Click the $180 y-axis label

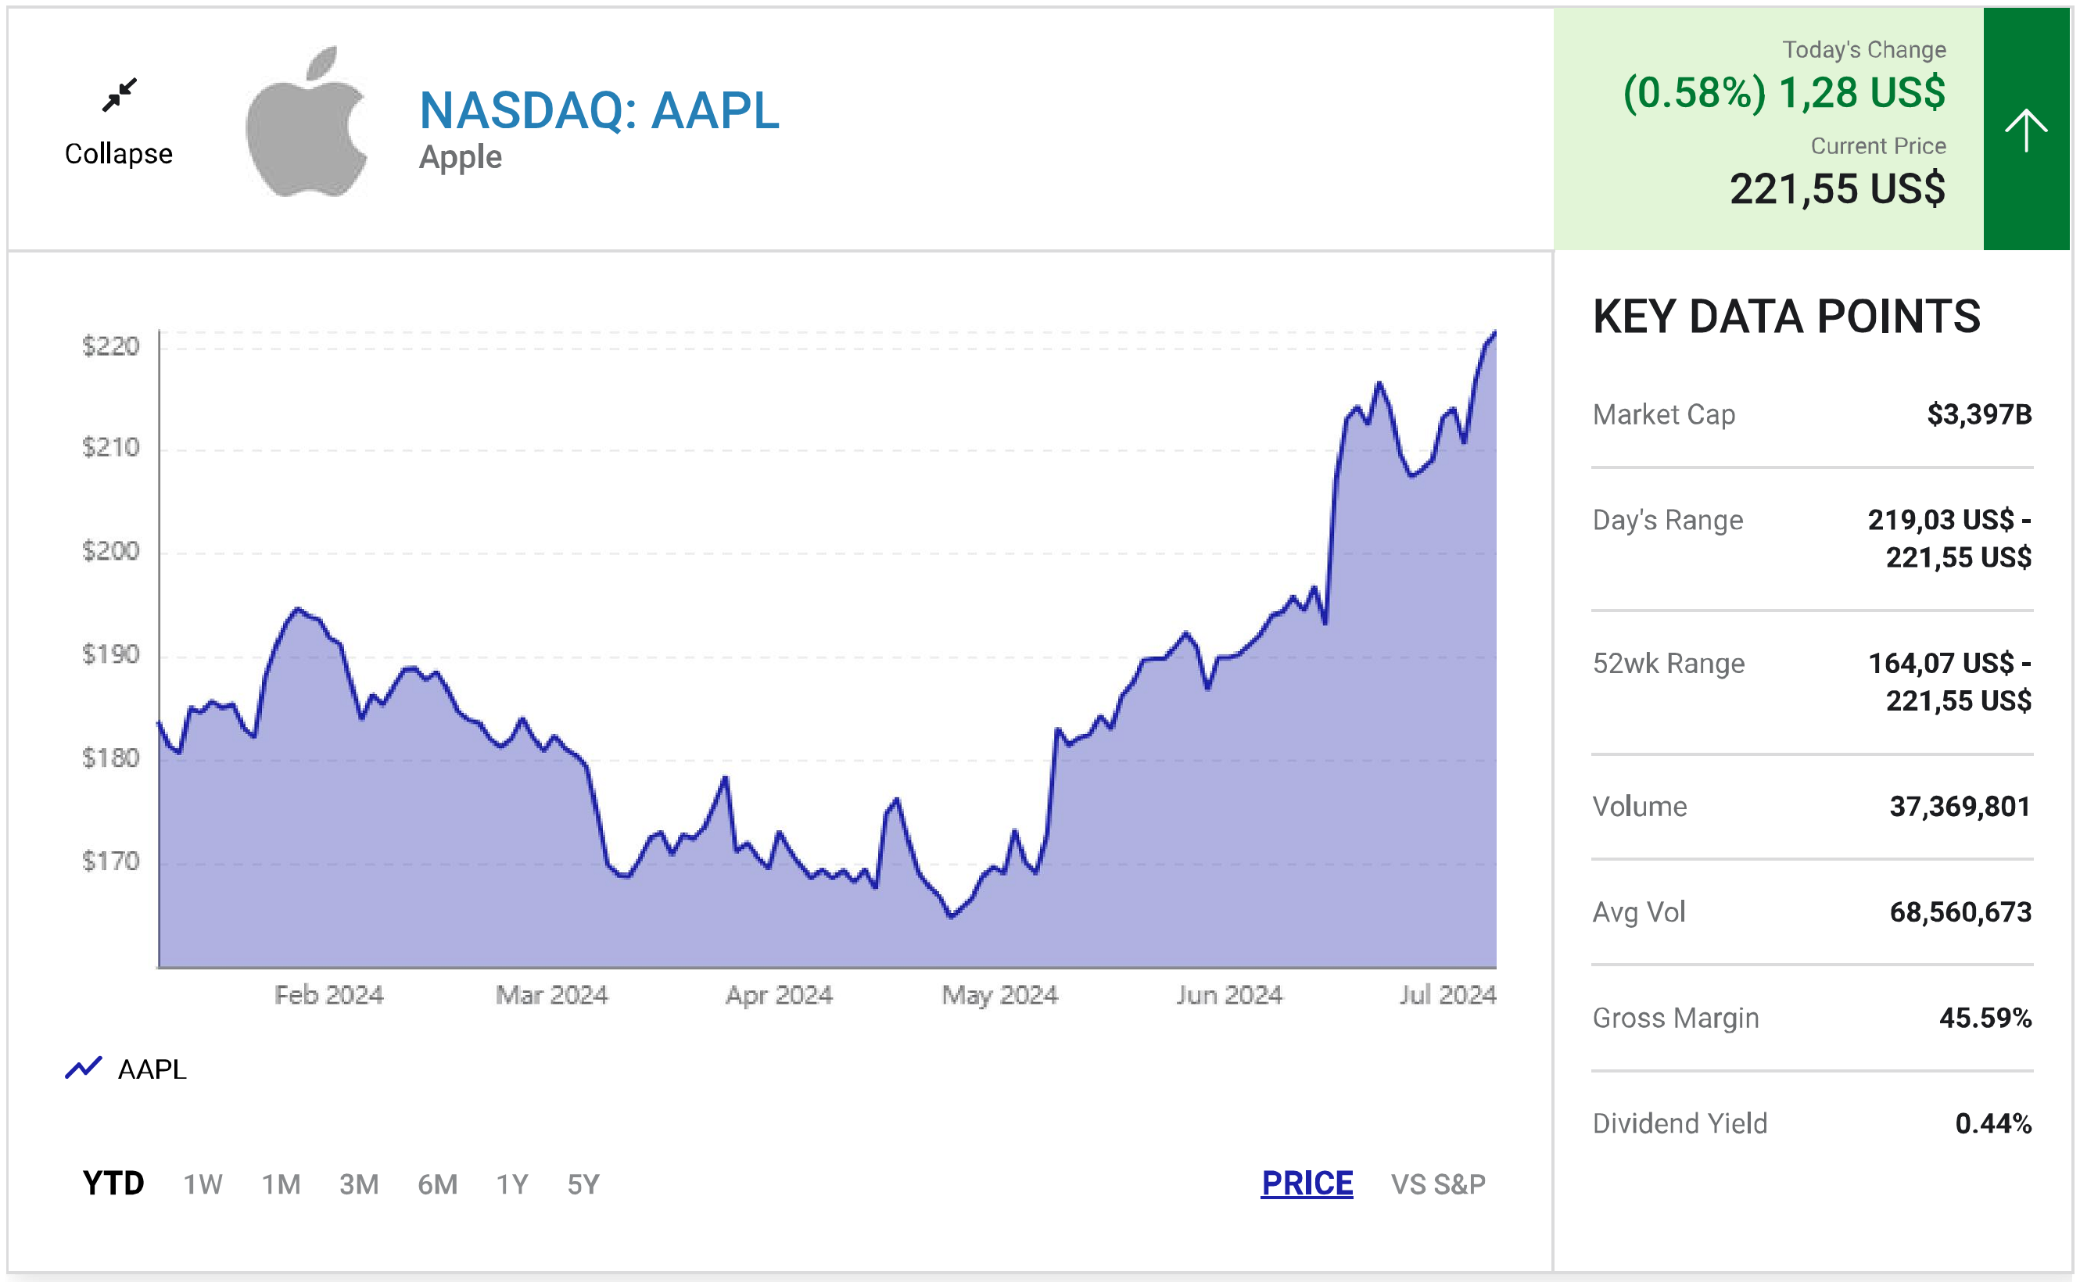pyautogui.click(x=110, y=758)
